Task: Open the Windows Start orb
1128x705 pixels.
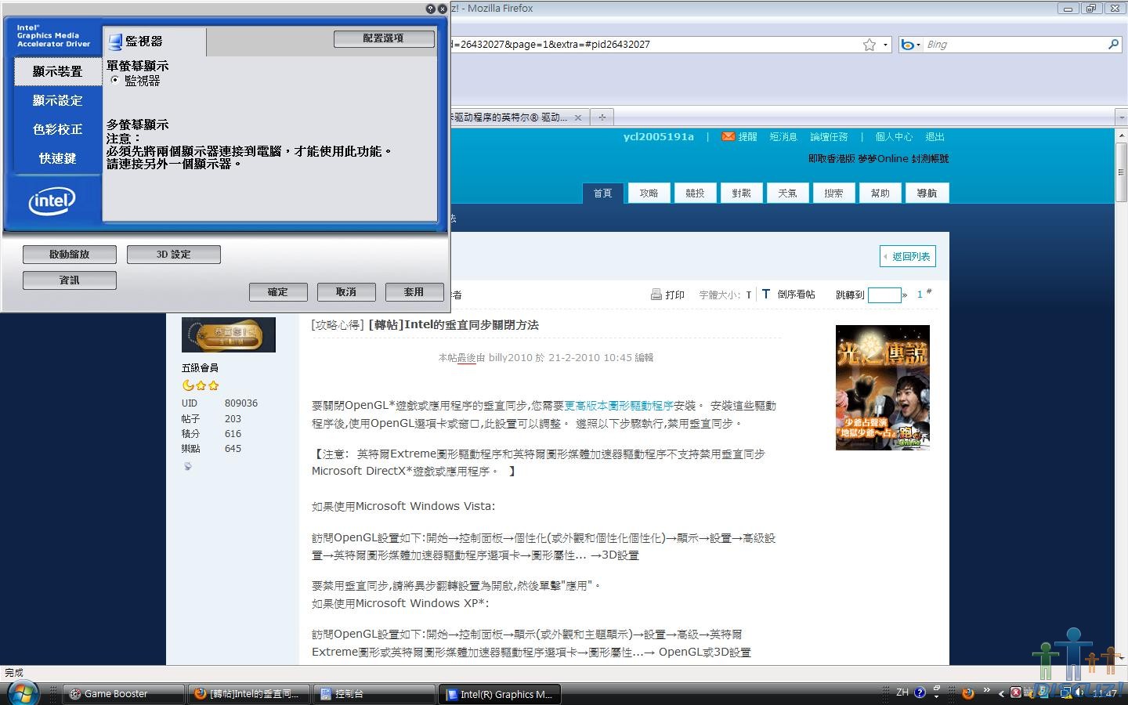Action: 22,692
